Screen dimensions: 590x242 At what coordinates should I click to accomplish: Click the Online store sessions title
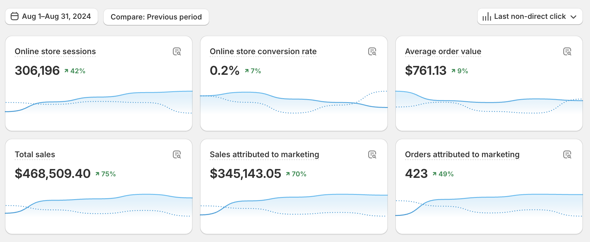coord(55,52)
